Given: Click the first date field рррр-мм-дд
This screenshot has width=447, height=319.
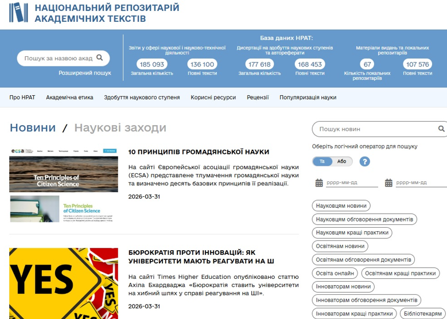Looking at the screenshot, I should 352,182.
